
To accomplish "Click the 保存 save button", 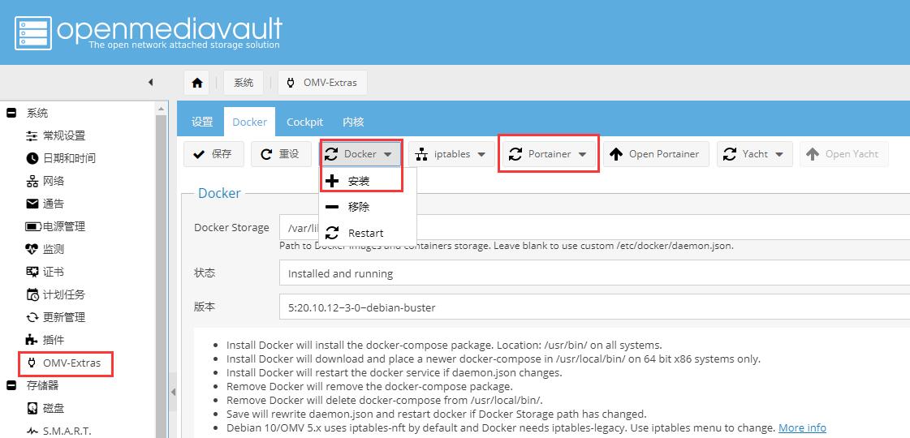I will (x=213, y=154).
